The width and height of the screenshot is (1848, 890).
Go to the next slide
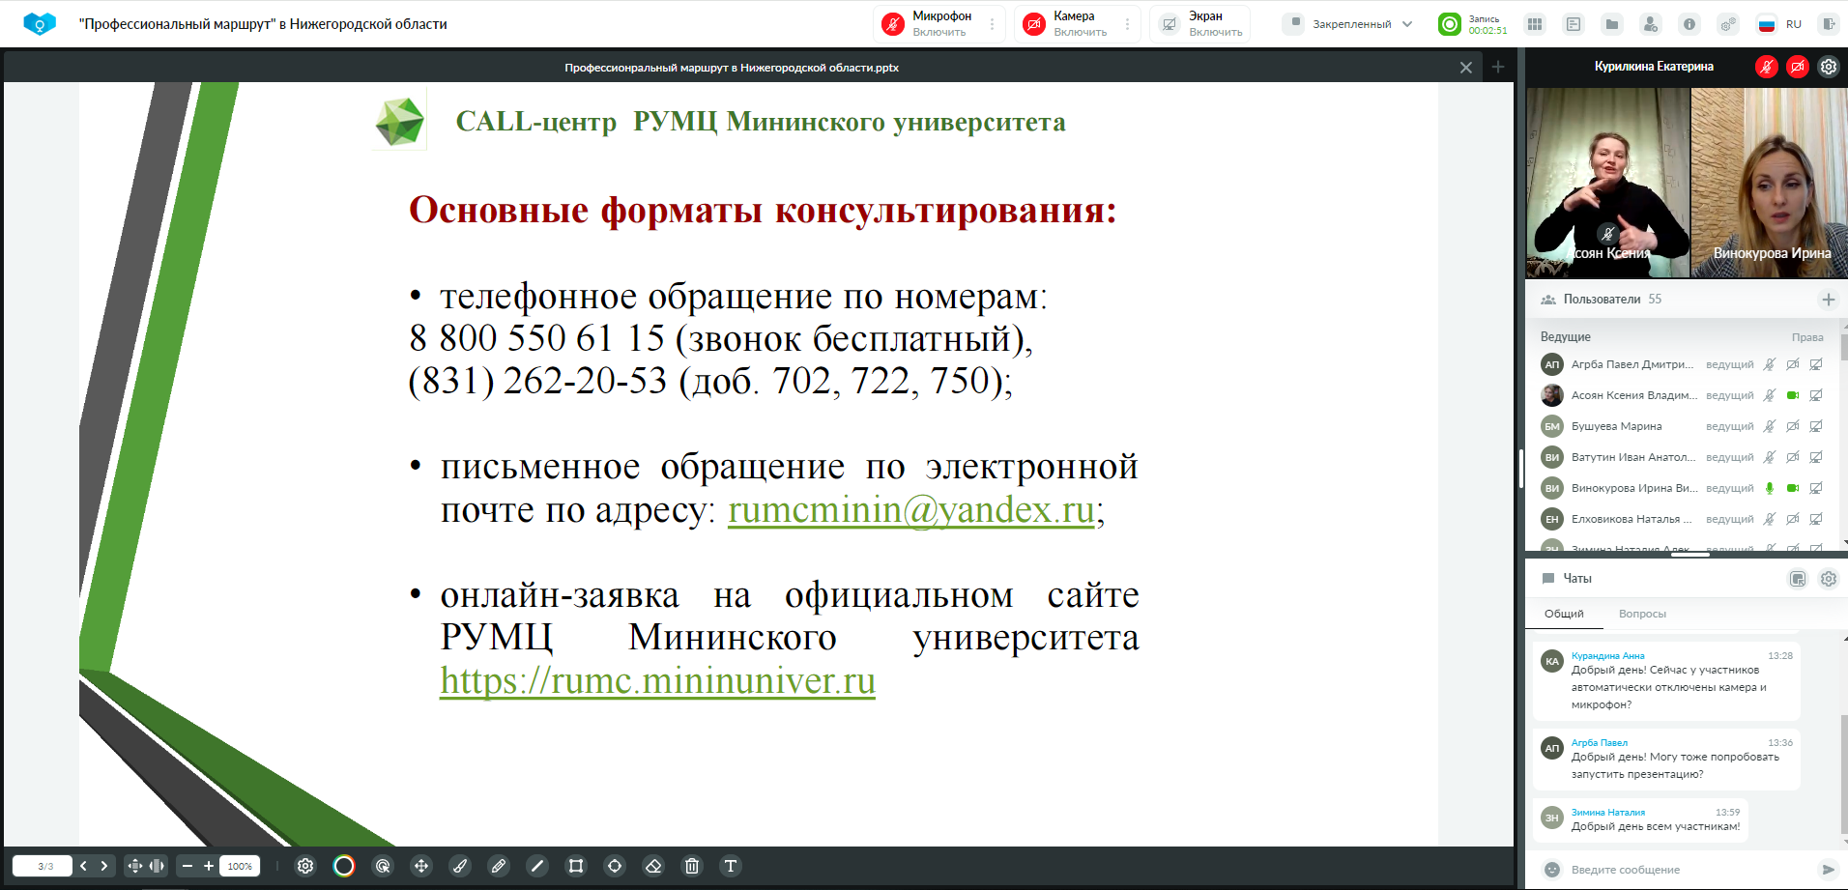(104, 866)
